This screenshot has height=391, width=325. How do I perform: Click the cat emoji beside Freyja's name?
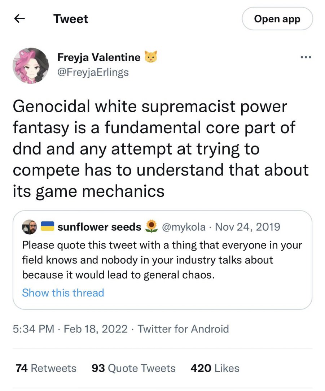151,57
